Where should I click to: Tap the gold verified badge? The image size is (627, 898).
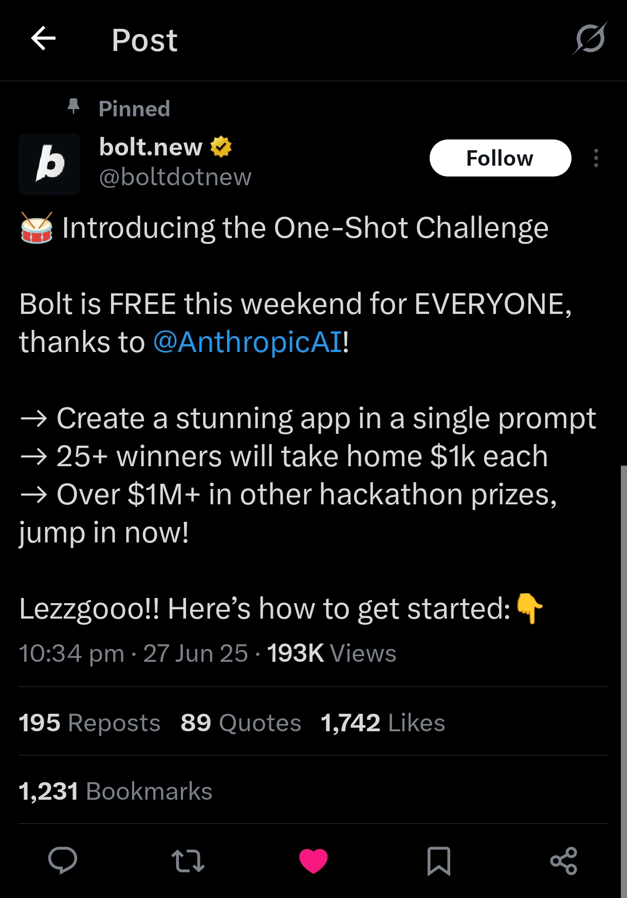221,147
